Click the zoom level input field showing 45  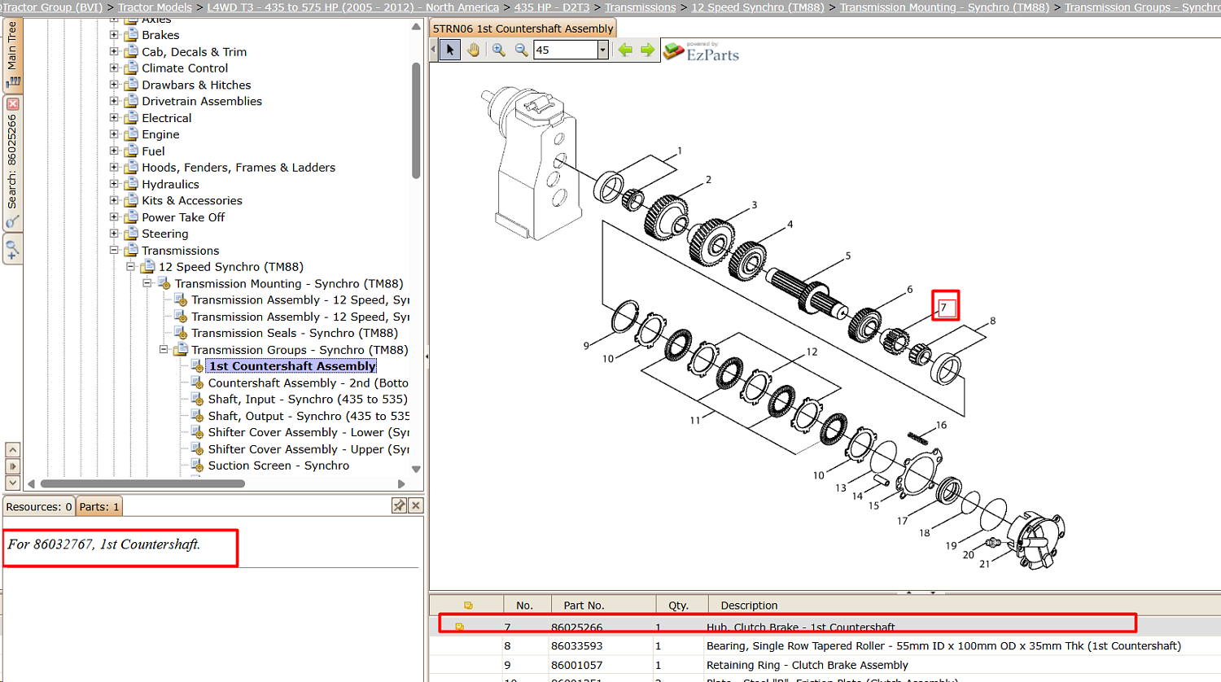(x=566, y=50)
